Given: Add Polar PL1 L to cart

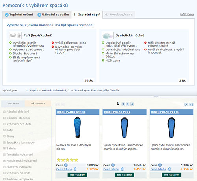Looking at the screenshot, I should pos(125,175).
